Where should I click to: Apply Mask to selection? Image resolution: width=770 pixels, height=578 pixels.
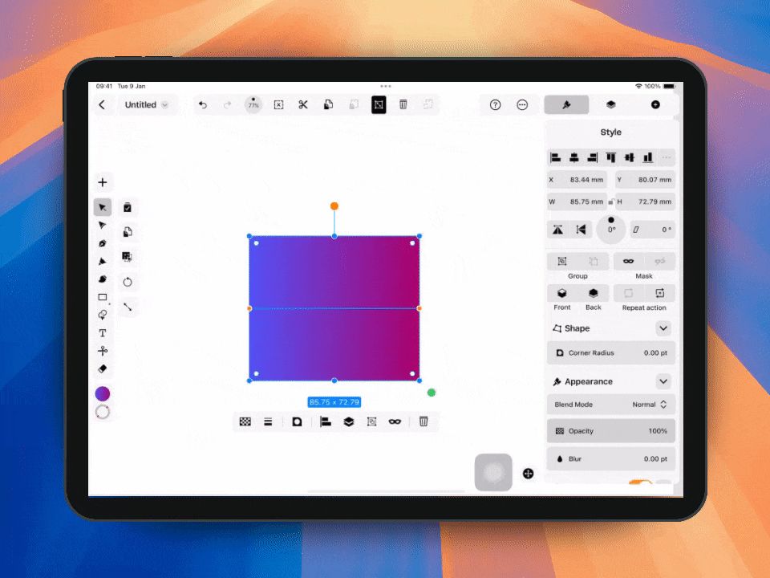629,262
